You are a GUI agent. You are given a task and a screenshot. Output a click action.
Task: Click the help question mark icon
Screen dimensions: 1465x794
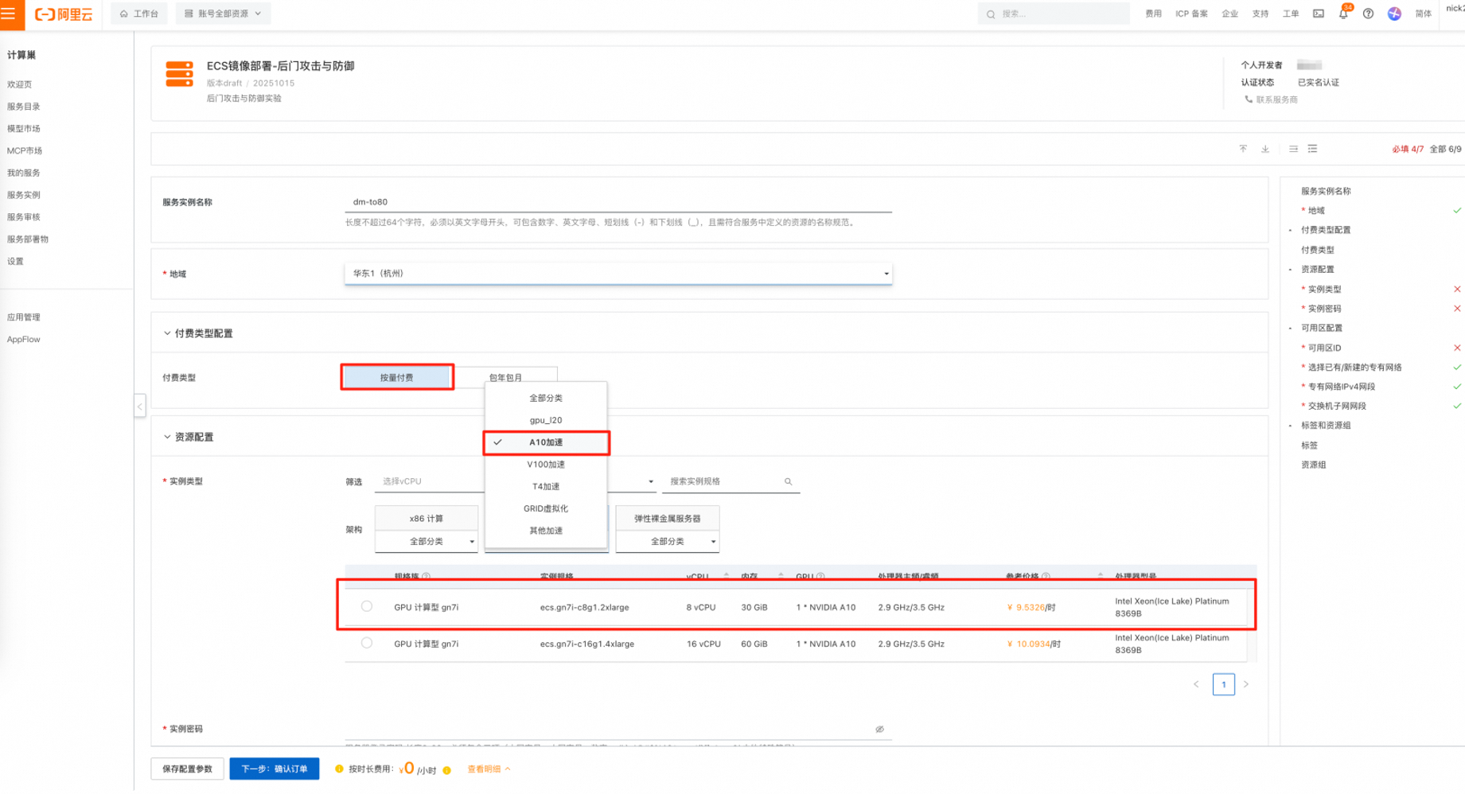tap(1368, 14)
